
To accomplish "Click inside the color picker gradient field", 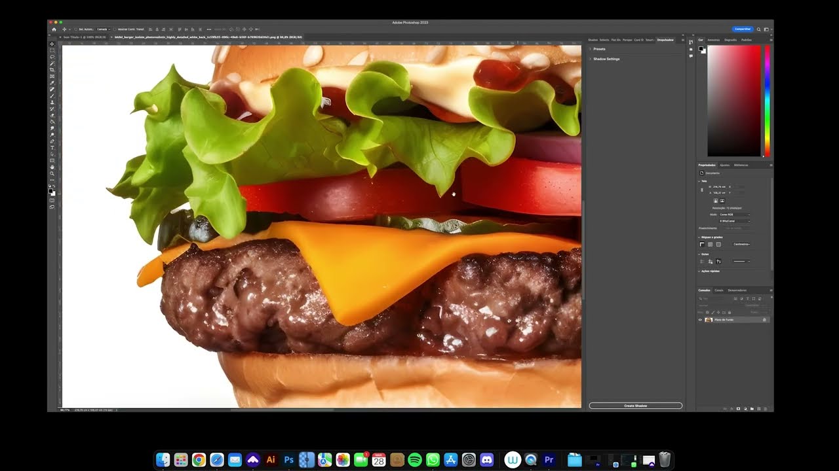I will 734,101.
